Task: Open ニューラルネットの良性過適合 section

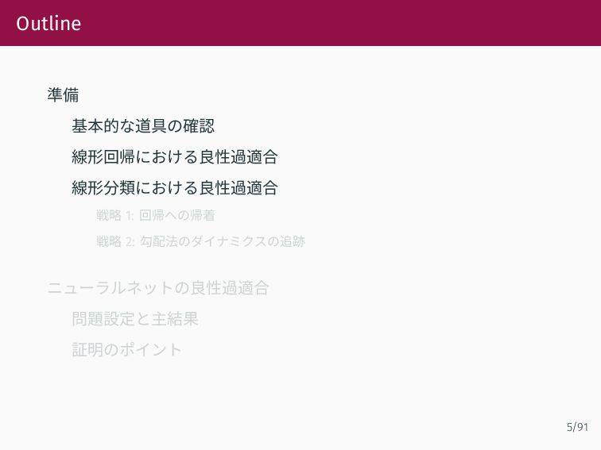Action: [x=158, y=288]
